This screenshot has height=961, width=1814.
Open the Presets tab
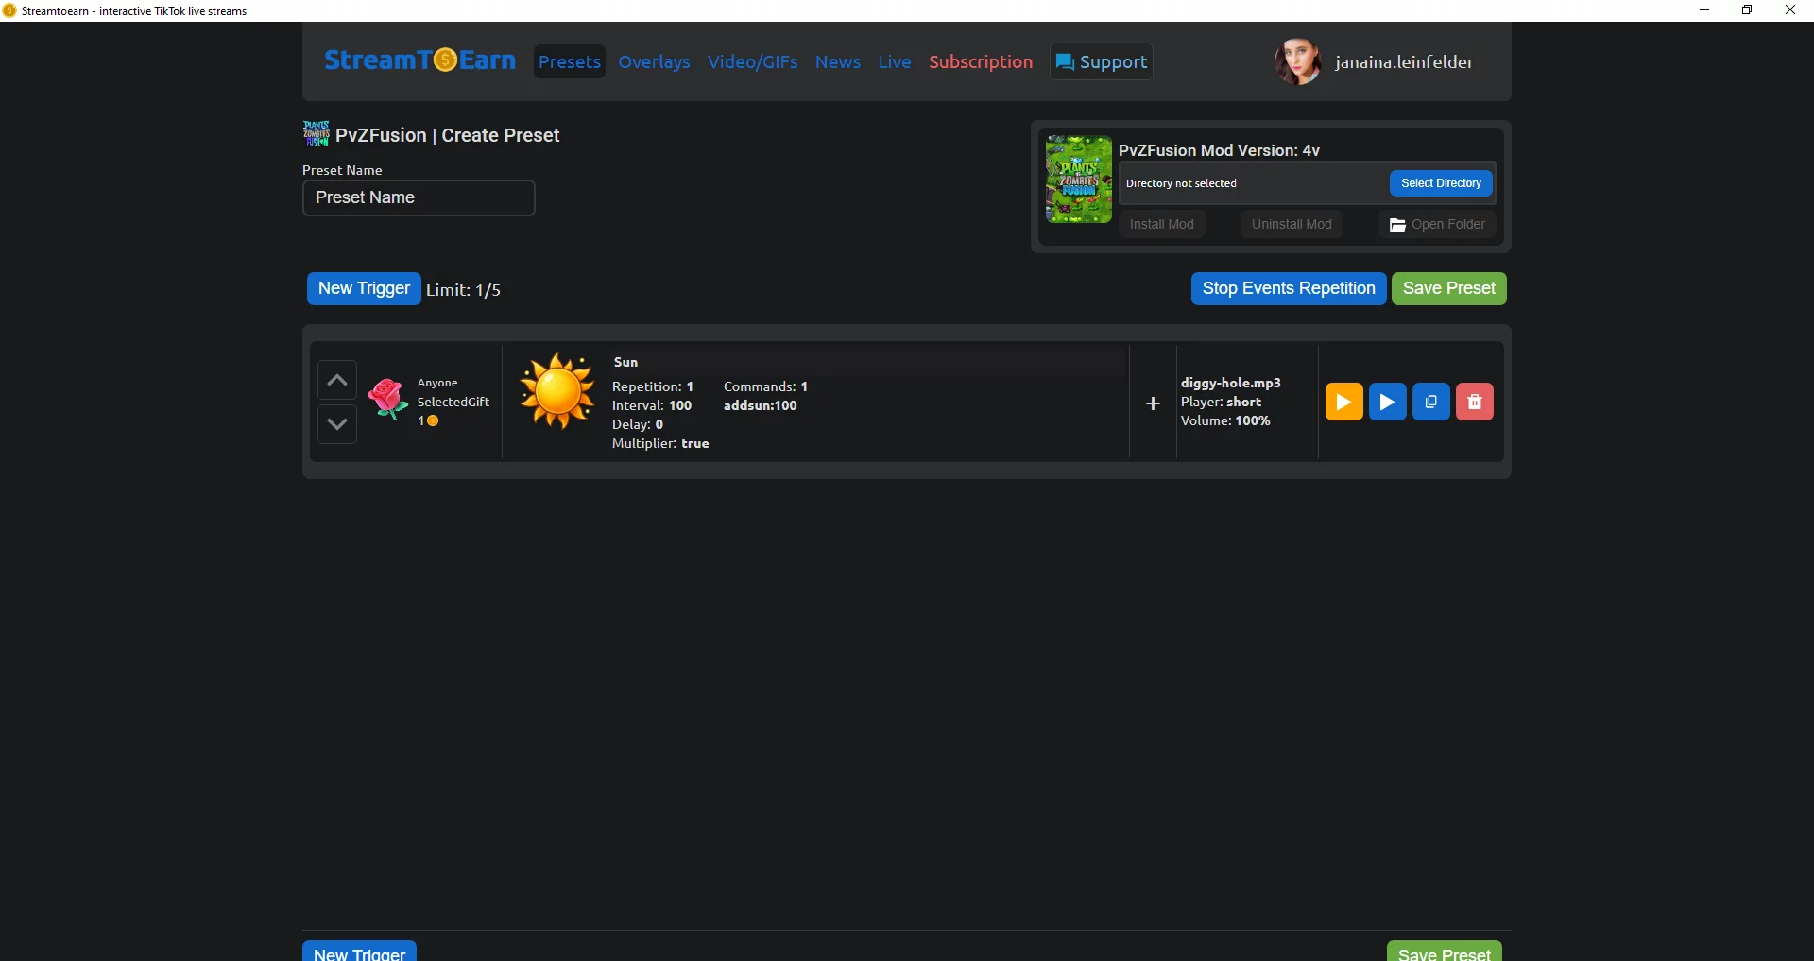(570, 61)
